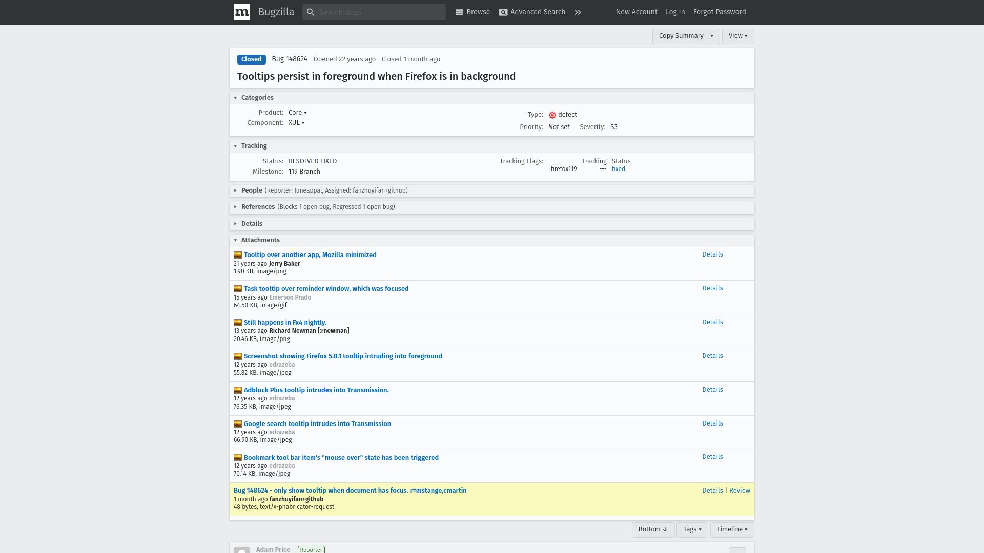Click image icon for 'Task tooltip over reminder window'

238,289
